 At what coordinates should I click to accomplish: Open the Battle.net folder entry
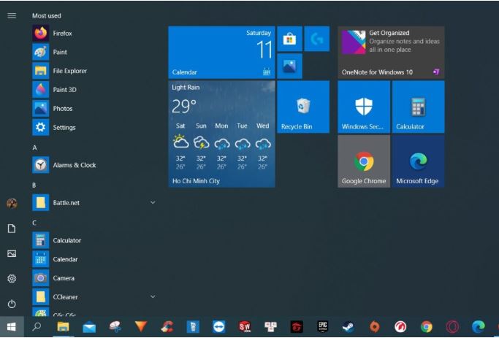coord(94,202)
